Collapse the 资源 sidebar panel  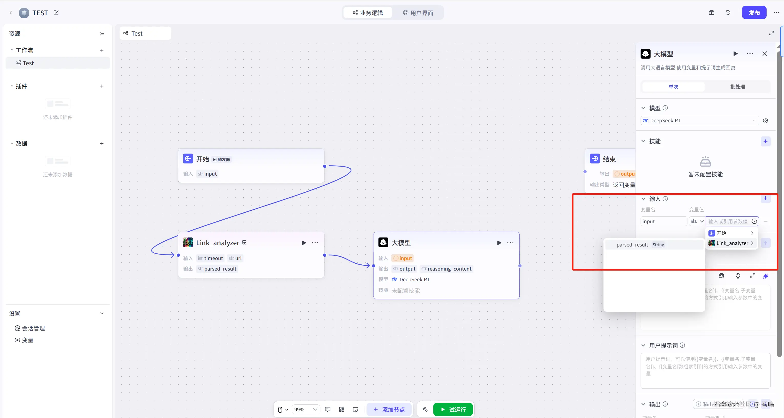pyautogui.click(x=102, y=34)
